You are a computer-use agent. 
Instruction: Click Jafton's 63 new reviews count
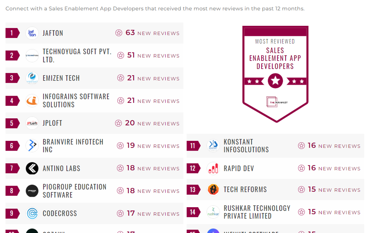[130, 33]
